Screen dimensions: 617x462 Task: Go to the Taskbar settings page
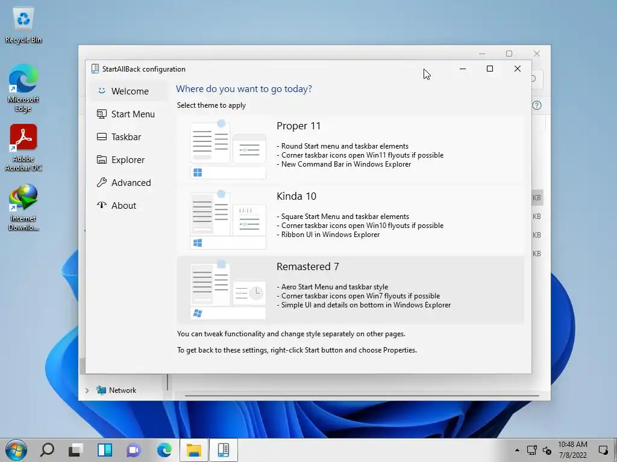pyautogui.click(x=128, y=137)
